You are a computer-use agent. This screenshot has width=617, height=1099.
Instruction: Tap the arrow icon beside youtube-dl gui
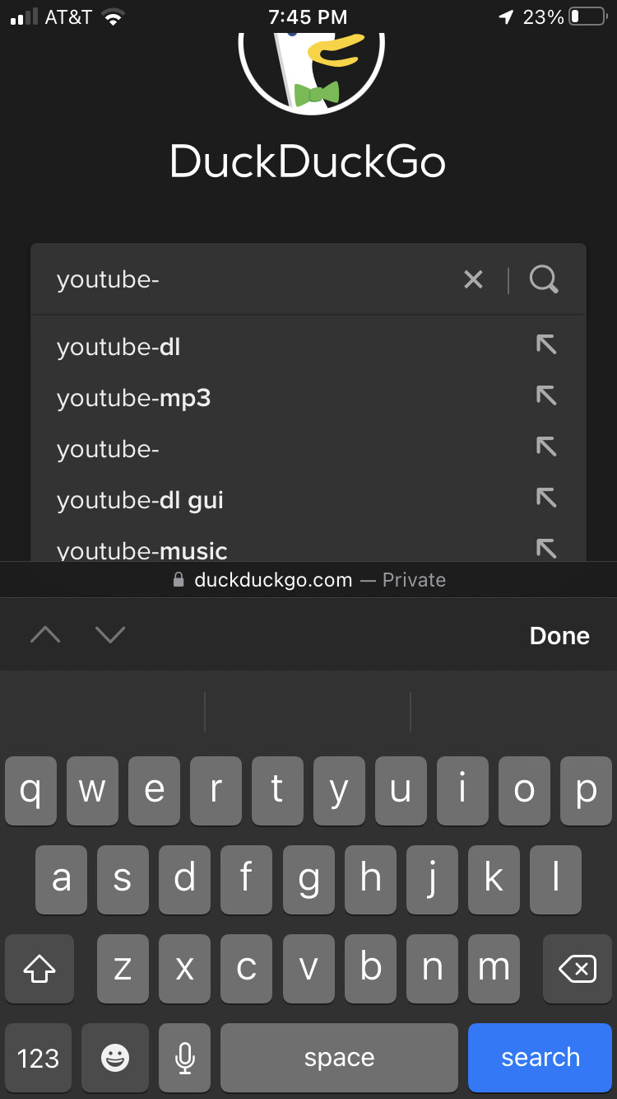546,498
